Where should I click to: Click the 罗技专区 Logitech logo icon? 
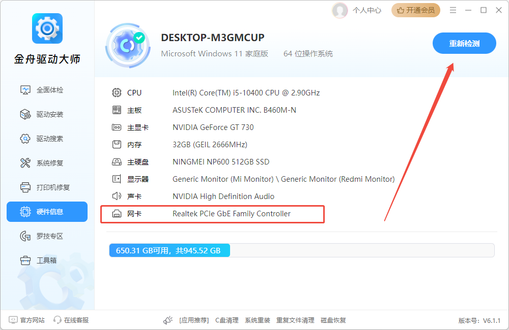(x=25, y=236)
